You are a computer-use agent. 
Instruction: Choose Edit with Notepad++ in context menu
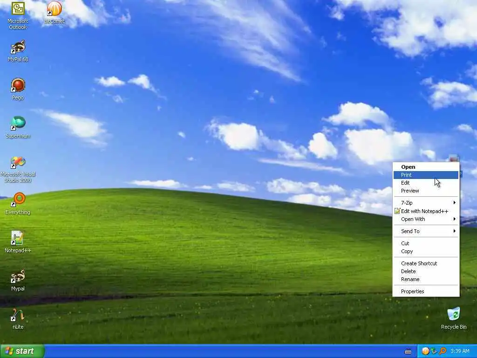(x=426, y=211)
